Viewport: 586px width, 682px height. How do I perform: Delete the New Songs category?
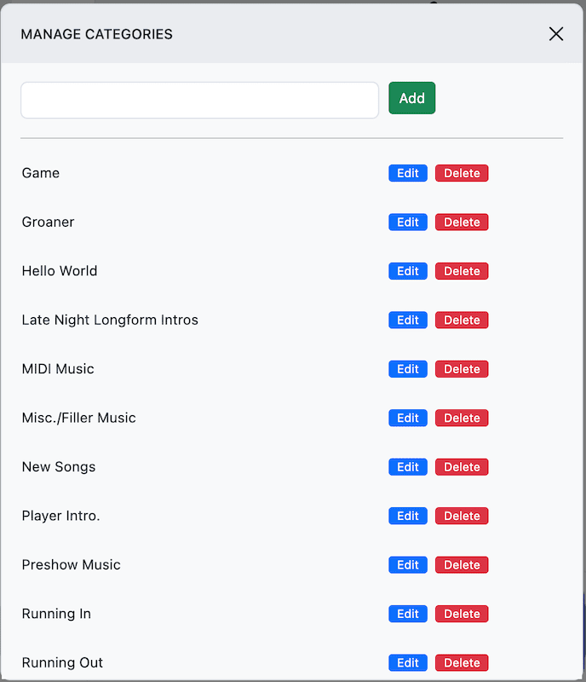462,466
